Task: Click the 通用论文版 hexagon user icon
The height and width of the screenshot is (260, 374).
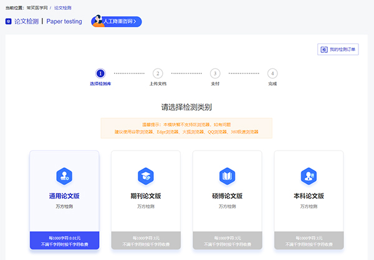Action: coord(64,175)
